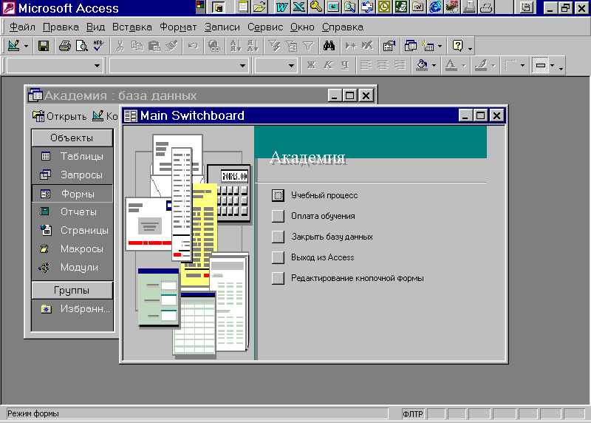Toggle bold (Ж) formatting
The height and width of the screenshot is (423, 591).
(x=311, y=65)
